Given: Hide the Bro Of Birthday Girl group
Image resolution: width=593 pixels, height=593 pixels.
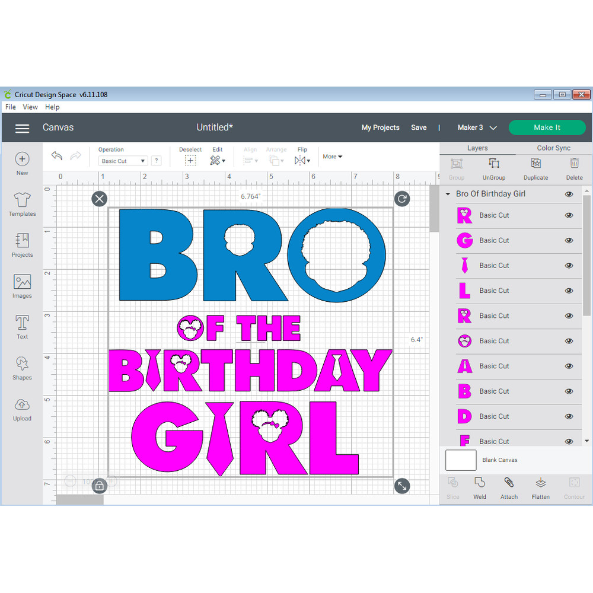Looking at the screenshot, I should click(569, 194).
